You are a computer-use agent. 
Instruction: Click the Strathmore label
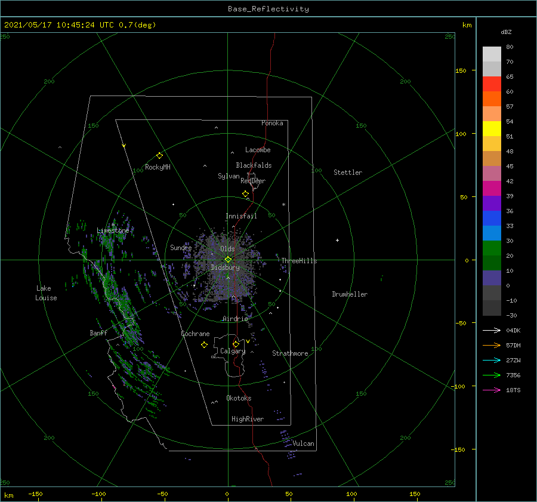click(x=290, y=353)
